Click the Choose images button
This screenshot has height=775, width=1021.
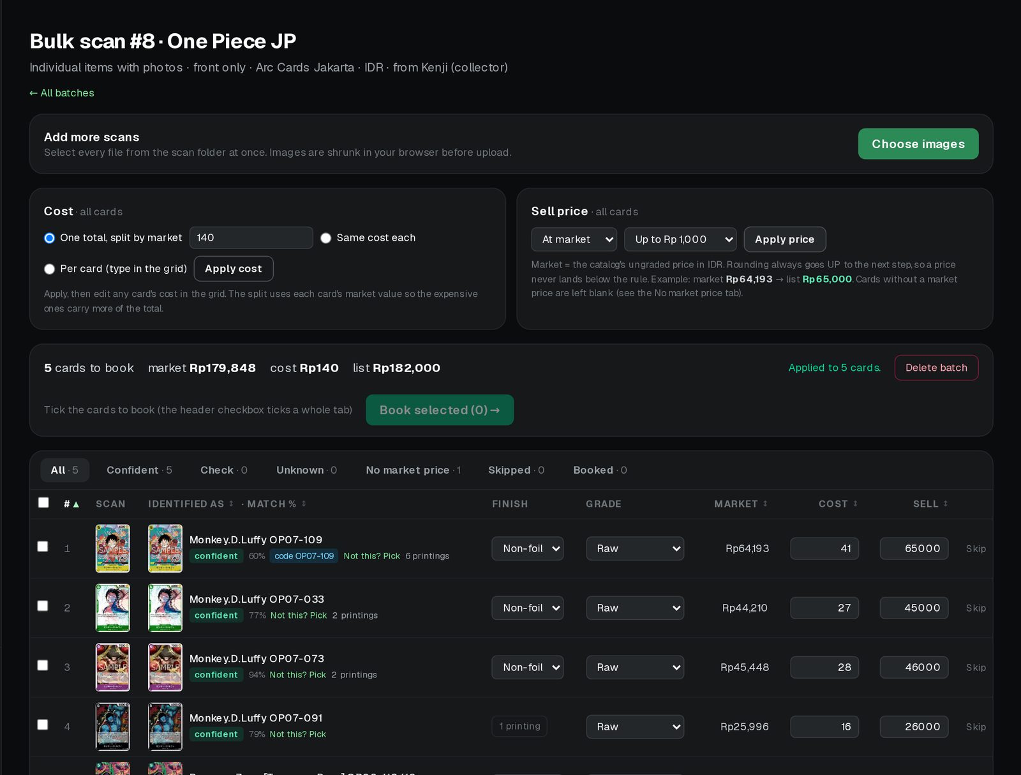coord(918,144)
